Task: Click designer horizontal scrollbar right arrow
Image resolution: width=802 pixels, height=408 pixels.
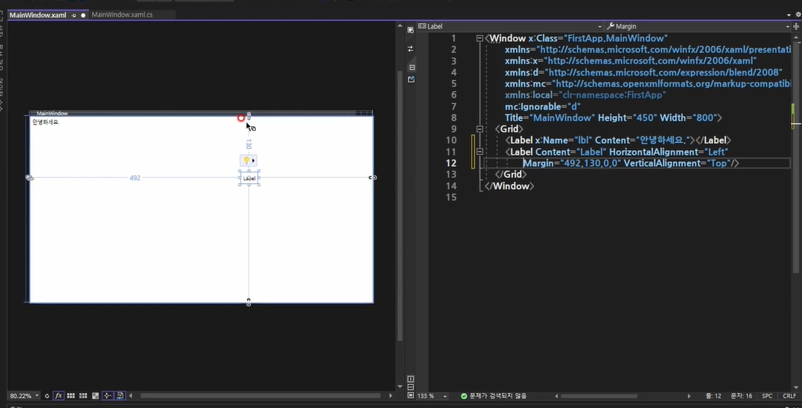Action: tap(390, 396)
